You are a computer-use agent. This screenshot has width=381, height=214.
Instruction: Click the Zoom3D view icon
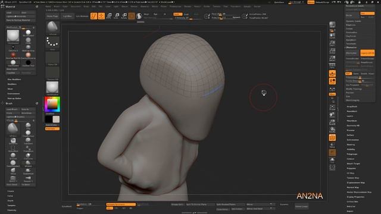[332, 122]
